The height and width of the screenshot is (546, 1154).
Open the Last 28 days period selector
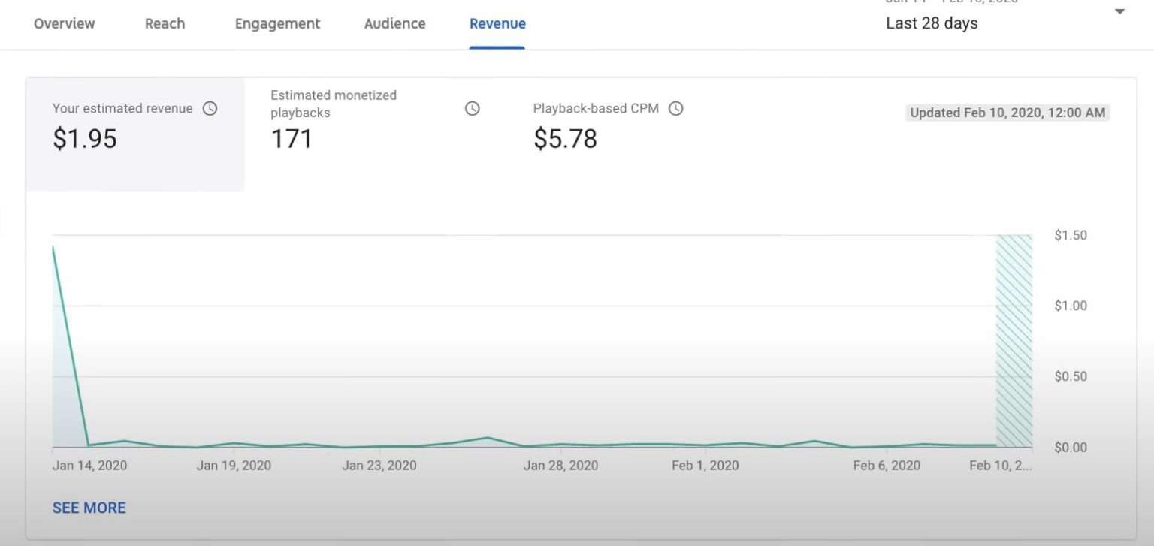[931, 23]
